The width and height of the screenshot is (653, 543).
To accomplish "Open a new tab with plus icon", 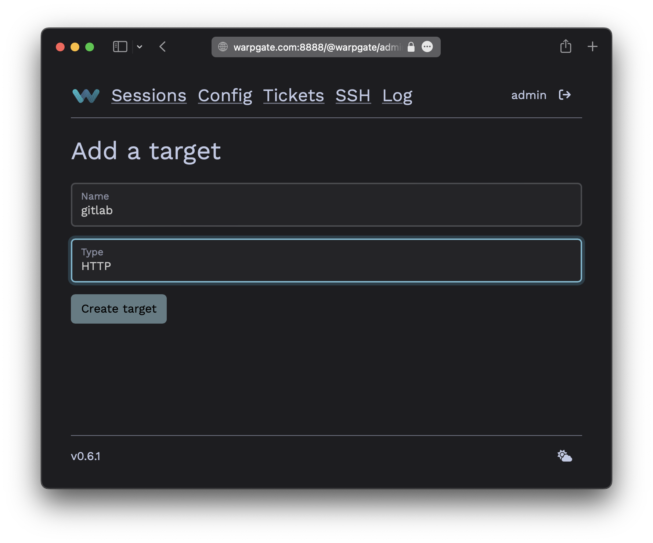I will [x=592, y=47].
